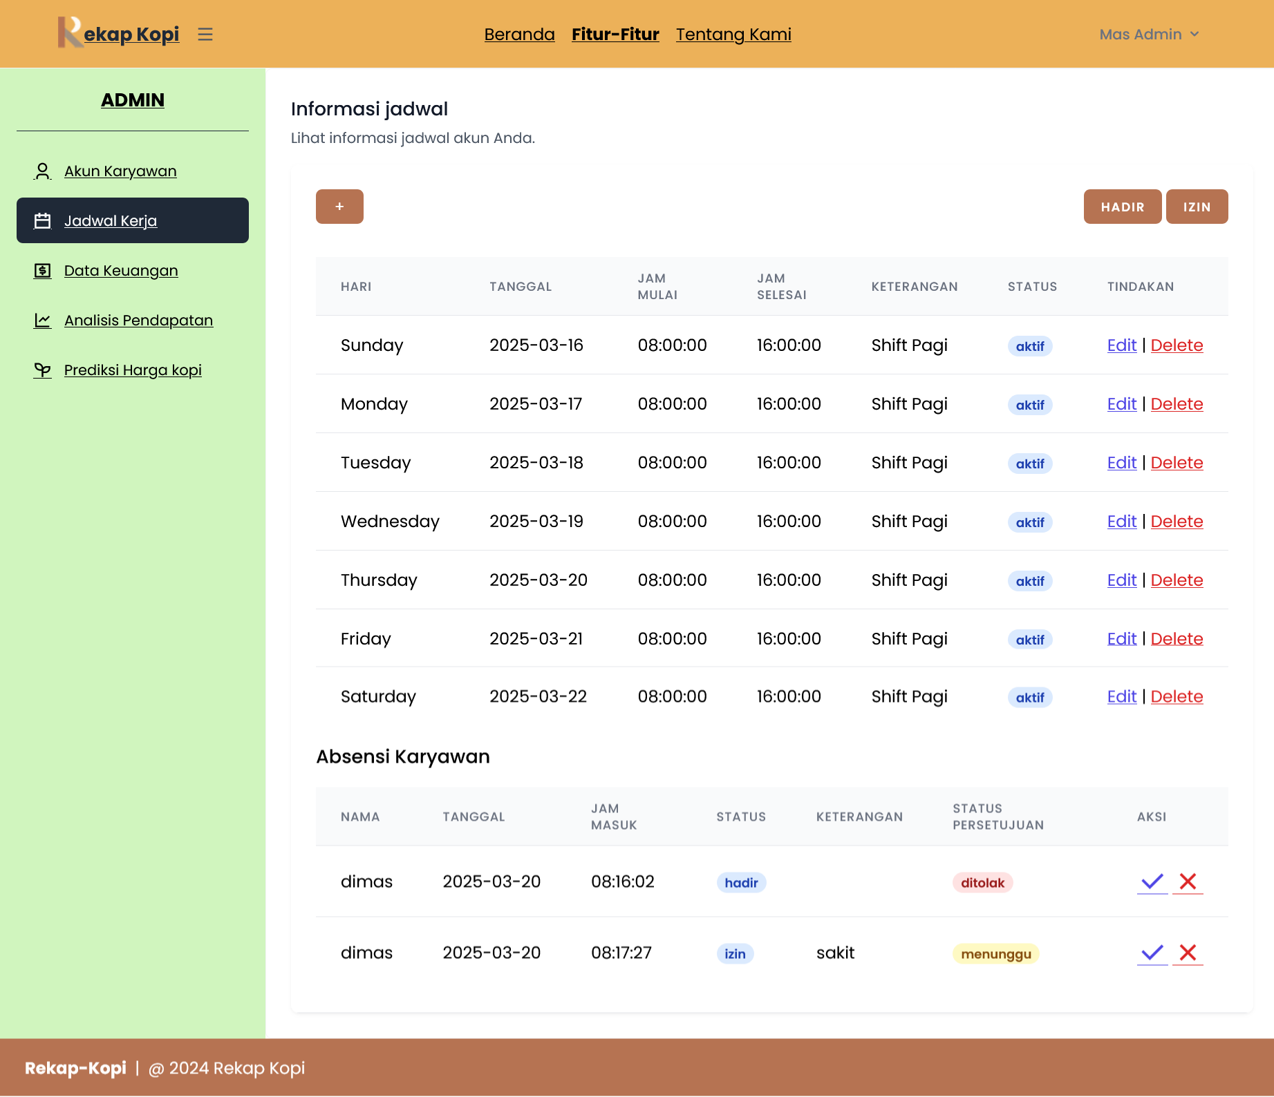Image resolution: width=1274 pixels, height=1097 pixels.
Task: Click the Jadwal Kerja calendar icon
Action: click(x=42, y=220)
